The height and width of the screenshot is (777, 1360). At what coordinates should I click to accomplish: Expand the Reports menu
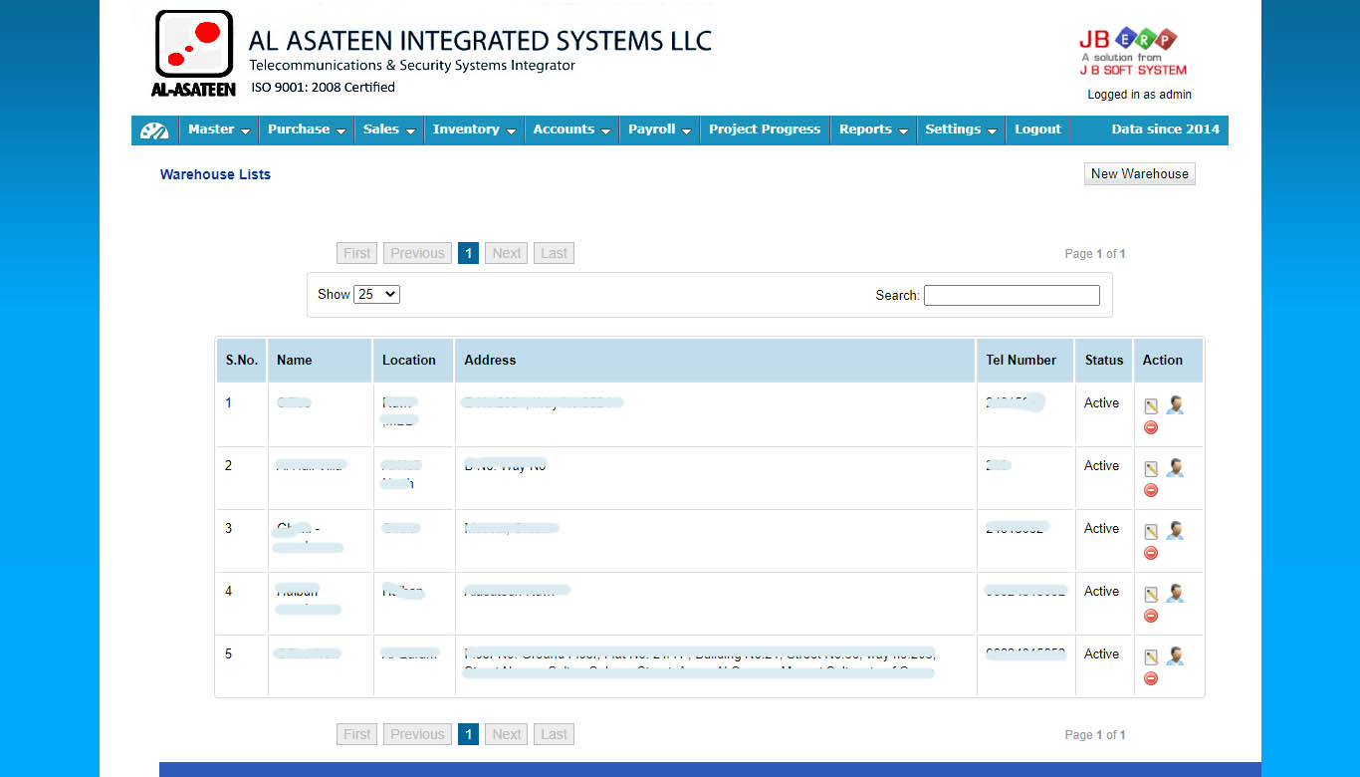[x=874, y=129]
